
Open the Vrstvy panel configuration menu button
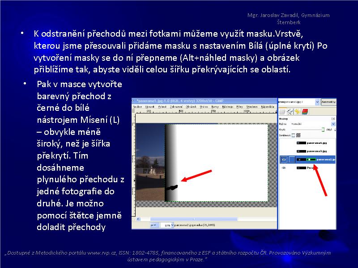tap(333, 119)
